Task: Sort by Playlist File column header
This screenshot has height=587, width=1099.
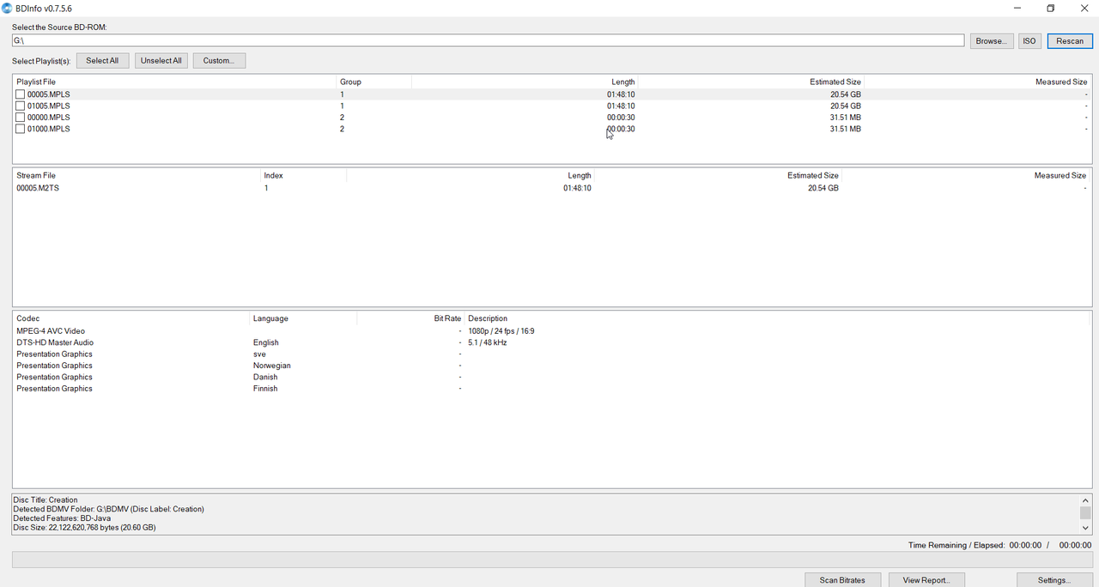Action: coord(174,82)
